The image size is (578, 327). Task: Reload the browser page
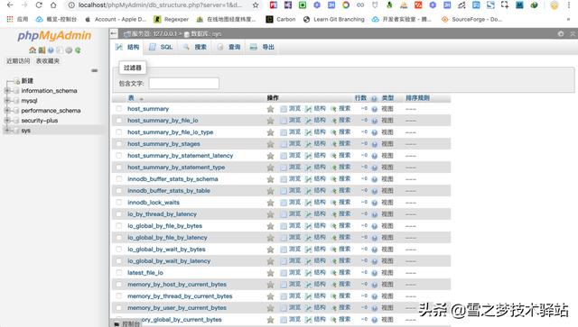click(x=39, y=5)
